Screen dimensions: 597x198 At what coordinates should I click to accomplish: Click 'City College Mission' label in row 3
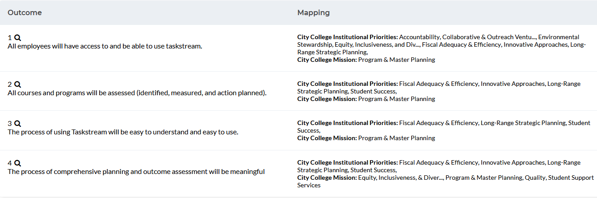pos(327,138)
